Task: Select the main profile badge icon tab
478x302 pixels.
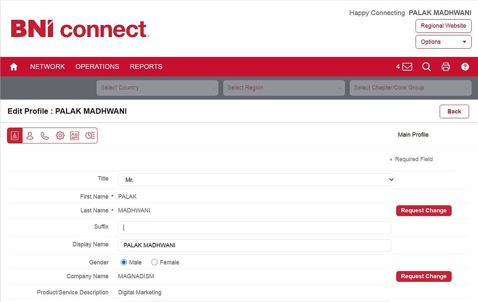Action: click(15, 136)
